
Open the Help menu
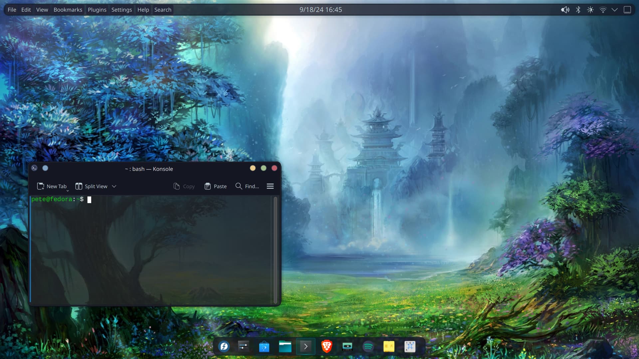(143, 10)
